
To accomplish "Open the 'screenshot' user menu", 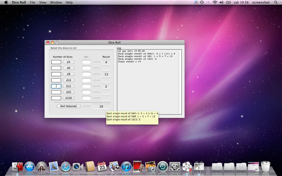I will point(261,2).
